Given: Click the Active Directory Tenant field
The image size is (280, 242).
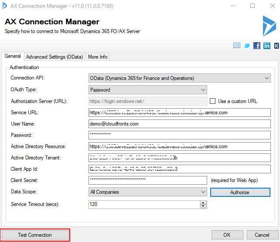Looking at the screenshot, I should (x=179, y=158).
